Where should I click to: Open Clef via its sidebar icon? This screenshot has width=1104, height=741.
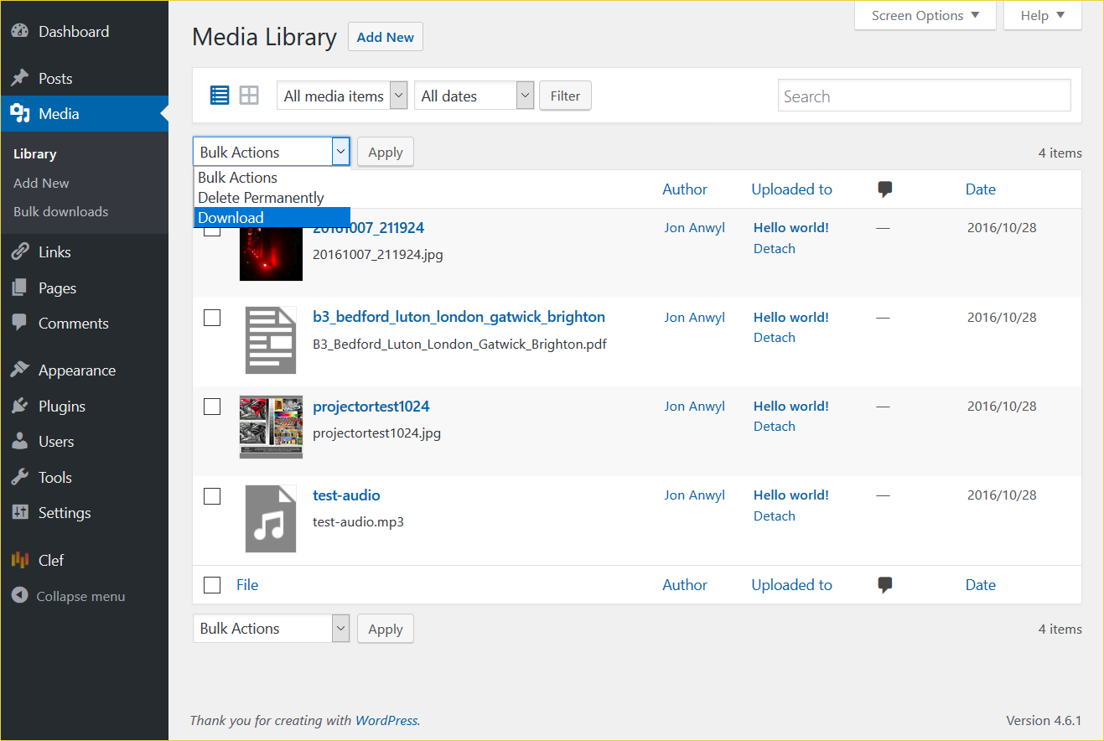point(20,560)
